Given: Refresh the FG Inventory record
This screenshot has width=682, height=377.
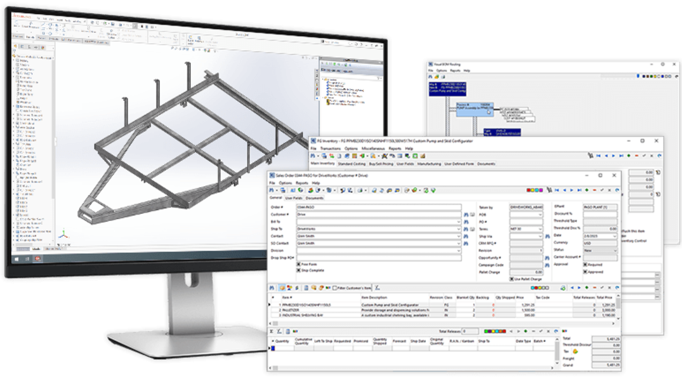Looking at the screenshot, I should coord(659,155).
